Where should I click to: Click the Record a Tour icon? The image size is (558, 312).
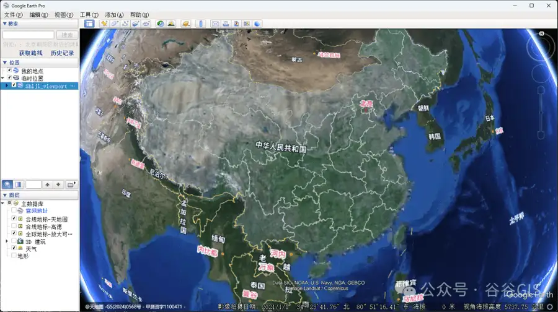coord(146,24)
